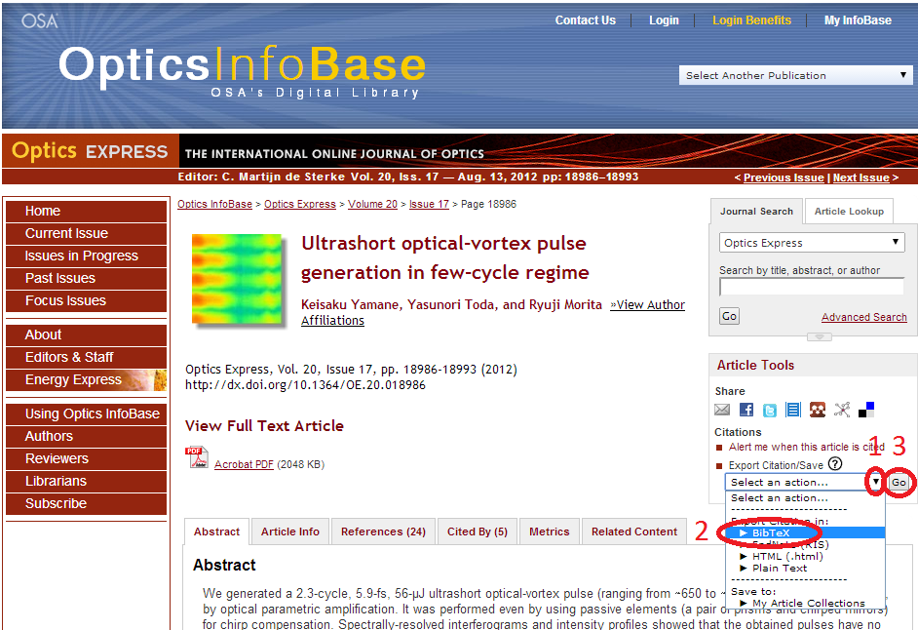Open the About sidebar item
Screen dimensions: 918x630
pyautogui.click(x=87, y=335)
